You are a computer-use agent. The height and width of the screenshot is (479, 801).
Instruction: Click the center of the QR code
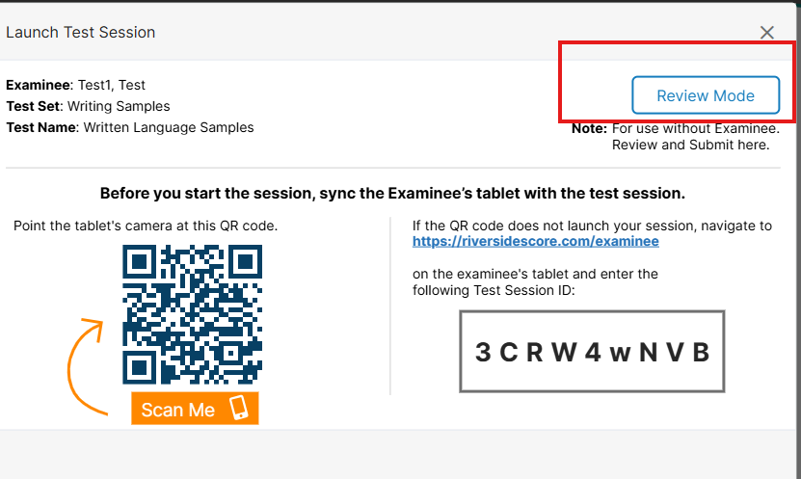point(193,313)
